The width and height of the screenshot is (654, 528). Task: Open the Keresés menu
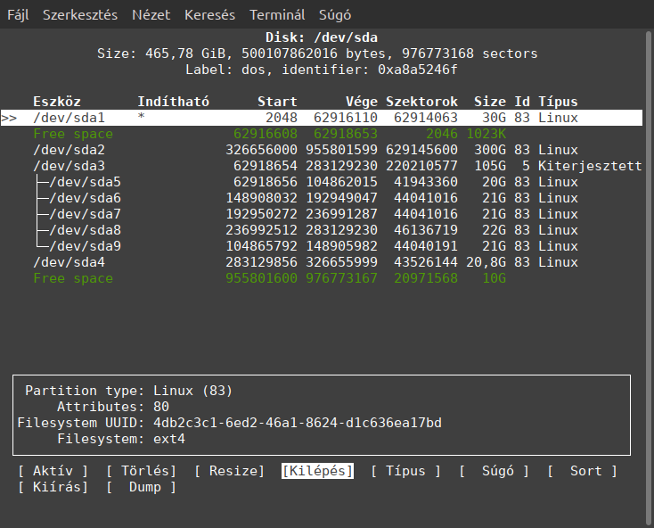(209, 15)
